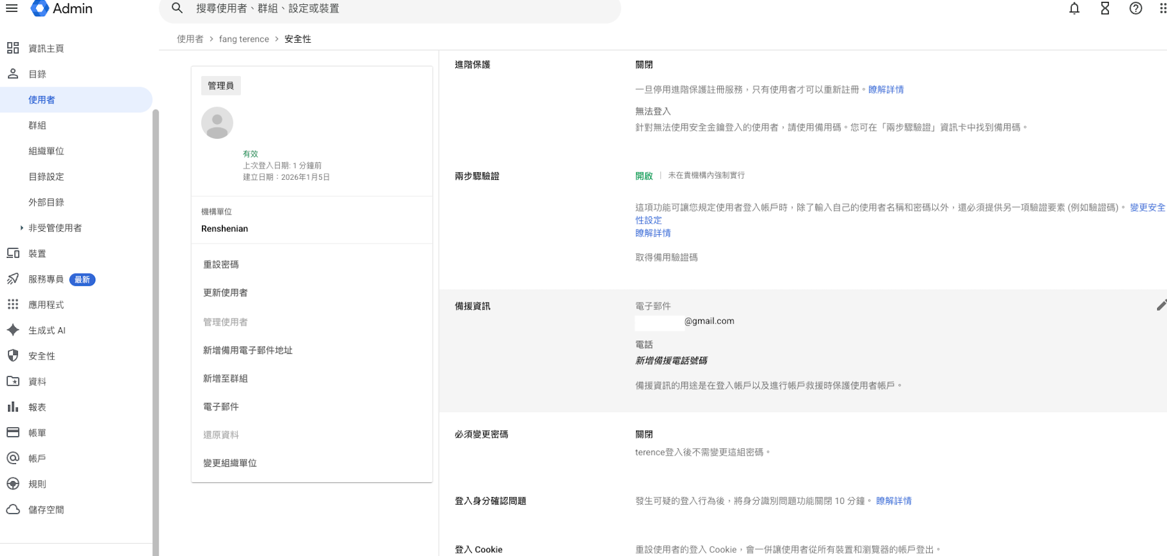Image resolution: width=1167 pixels, height=556 pixels.
Task: Open the help question mark icon
Action: point(1135,9)
